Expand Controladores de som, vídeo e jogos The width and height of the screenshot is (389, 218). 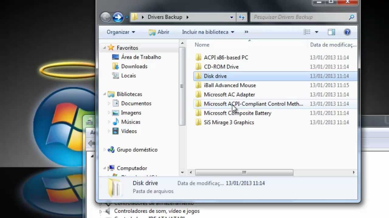(101, 211)
